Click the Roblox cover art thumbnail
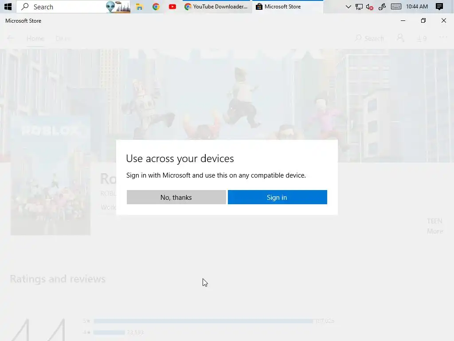This screenshot has width=454, height=341. pyautogui.click(x=51, y=175)
